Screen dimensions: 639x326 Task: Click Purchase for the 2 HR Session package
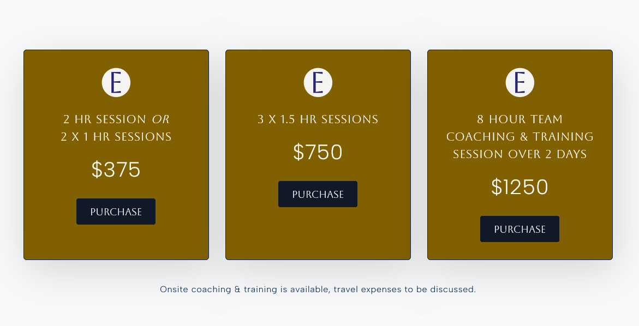coord(116,212)
